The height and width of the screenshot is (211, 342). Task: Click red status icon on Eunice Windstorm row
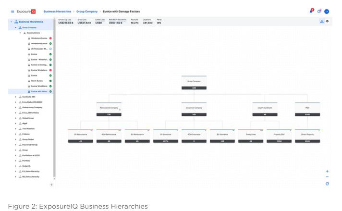click(50, 70)
